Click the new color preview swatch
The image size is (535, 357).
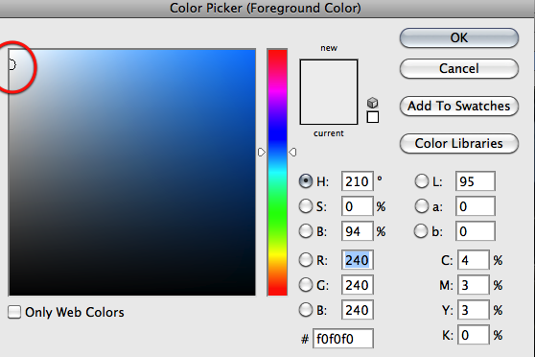point(329,76)
